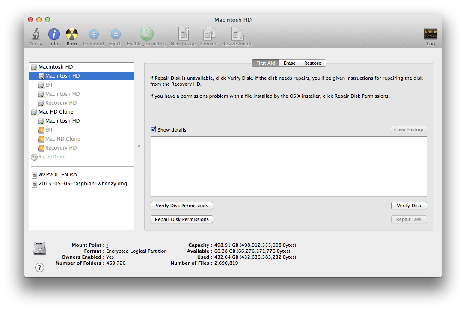Switch to the Restore tab

[x=313, y=63]
